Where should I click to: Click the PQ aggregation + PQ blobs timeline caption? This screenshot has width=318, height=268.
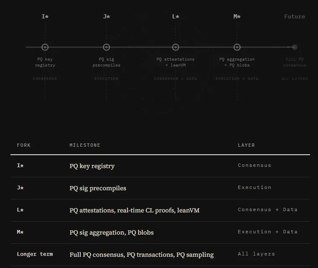click(x=237, y=62)
